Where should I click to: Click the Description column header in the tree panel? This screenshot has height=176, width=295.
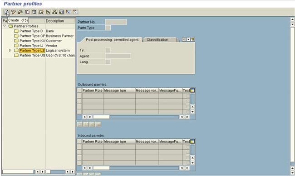[60, 21]
